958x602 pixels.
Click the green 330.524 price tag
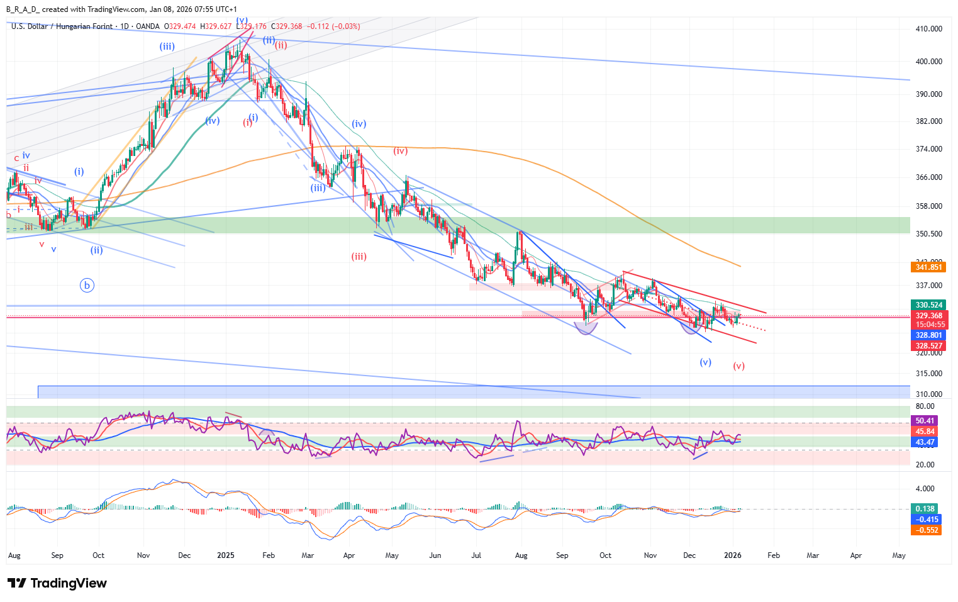pyautogui.click(x=928, y=305)
